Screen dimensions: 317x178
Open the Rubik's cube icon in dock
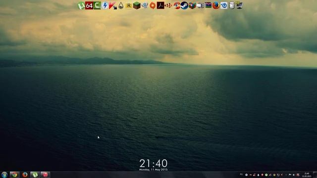(x=192, y=5)
